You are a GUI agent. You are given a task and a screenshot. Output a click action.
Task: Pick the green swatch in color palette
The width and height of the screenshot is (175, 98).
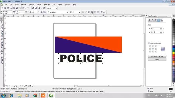click(x=174, y=51)
